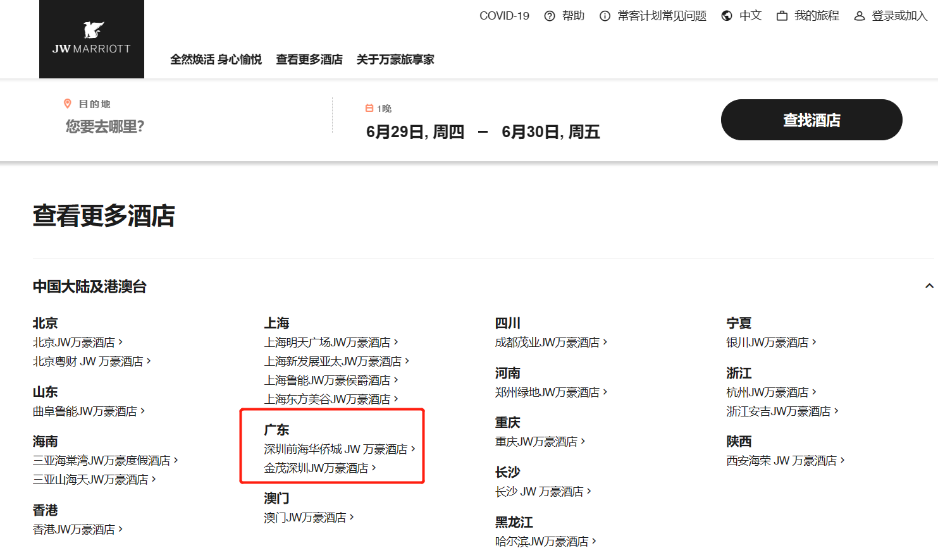Click the info icon beside 常客计划常见问题
The width and height of the screenshot is (938, 553).
coord(605,16)
